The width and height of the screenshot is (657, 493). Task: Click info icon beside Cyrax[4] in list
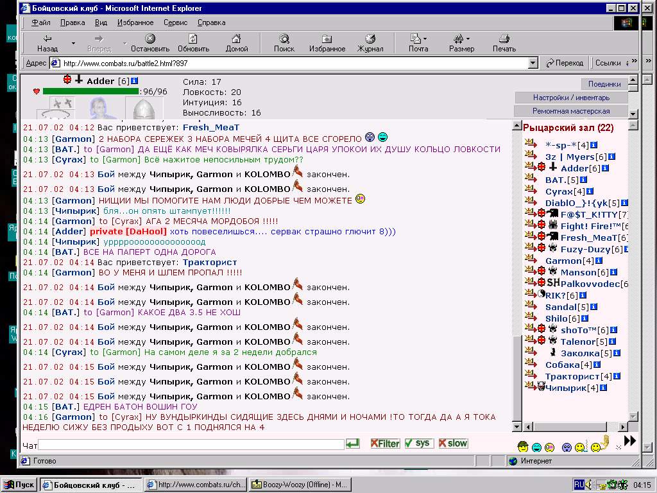tap(590, 191)
